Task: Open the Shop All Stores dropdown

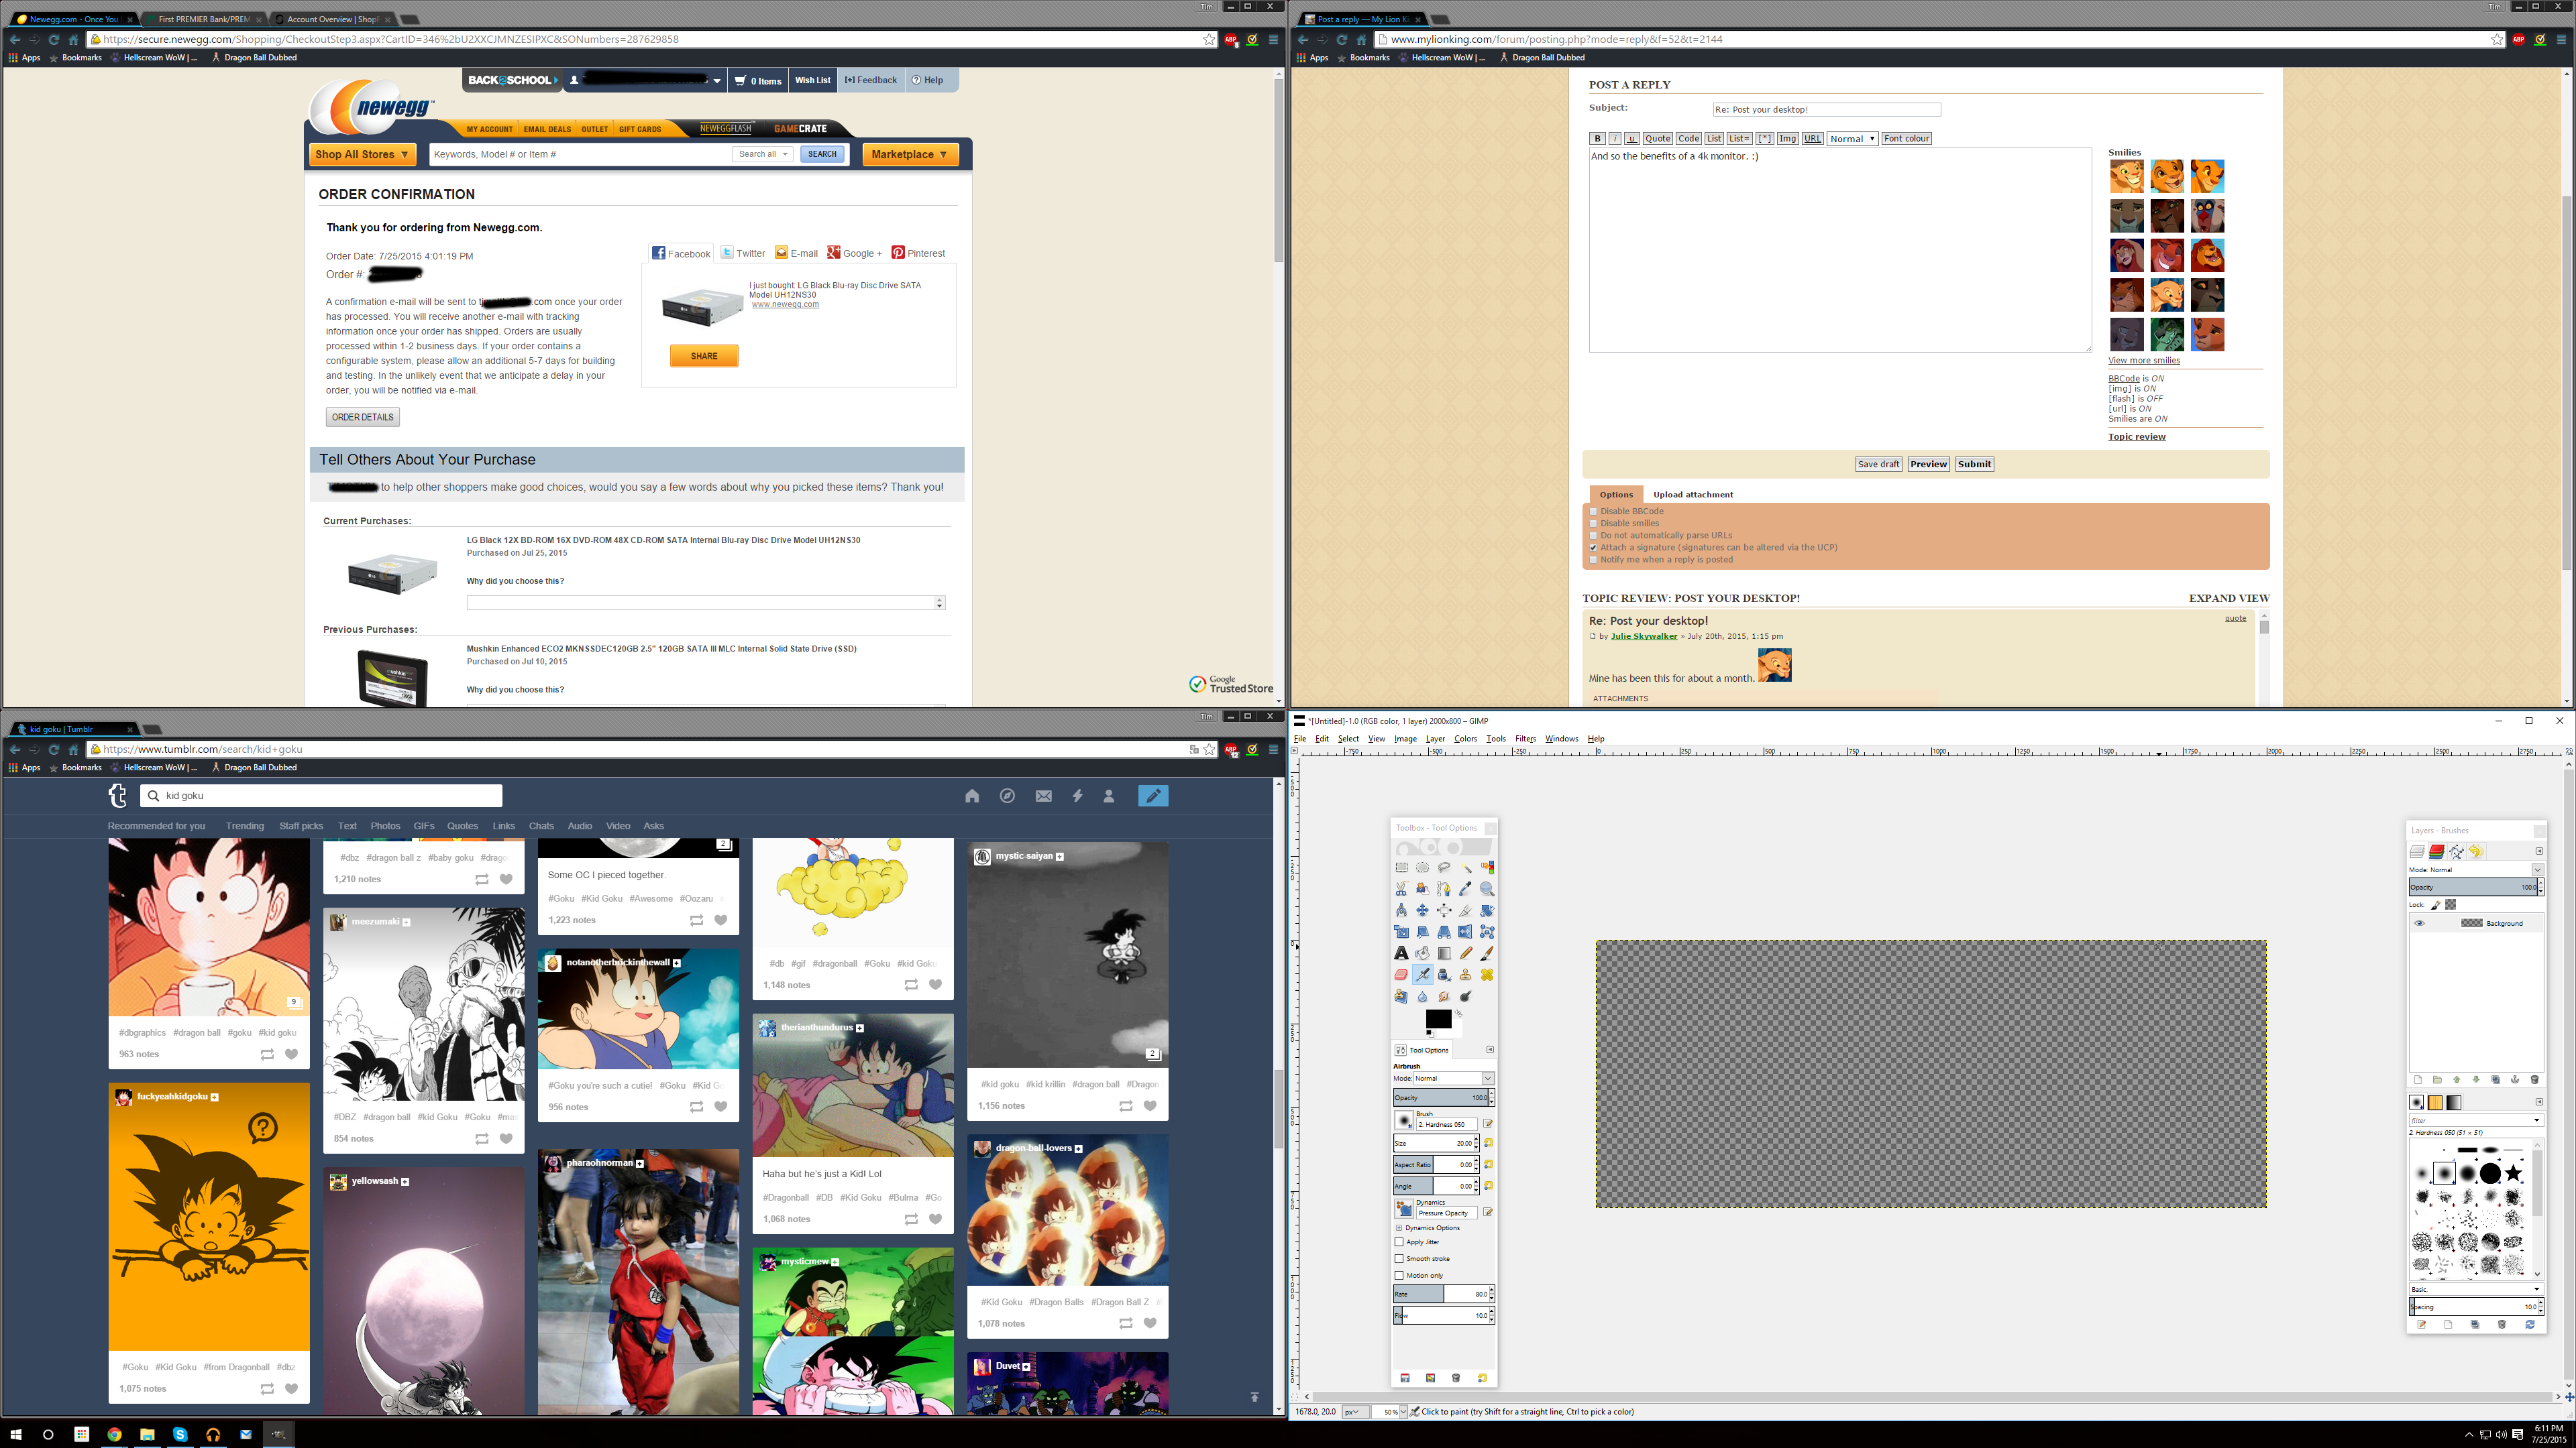Action: pyautogui.click(x=362, y=154)
